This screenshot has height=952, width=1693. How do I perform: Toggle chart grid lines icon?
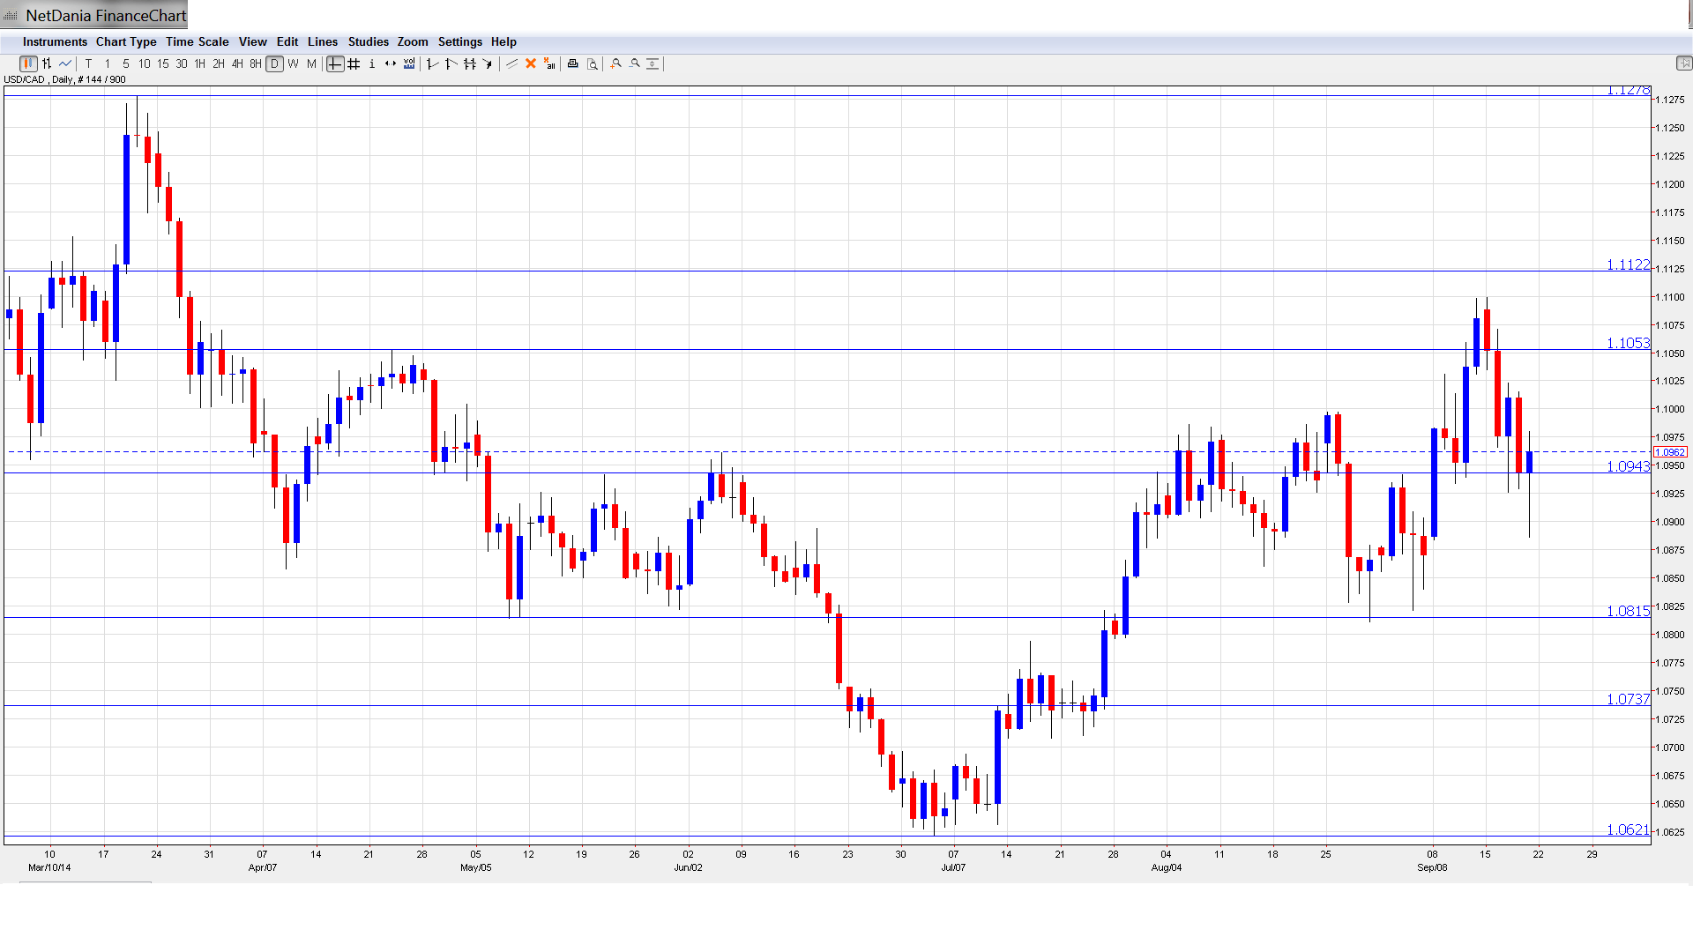click(354, 63)
